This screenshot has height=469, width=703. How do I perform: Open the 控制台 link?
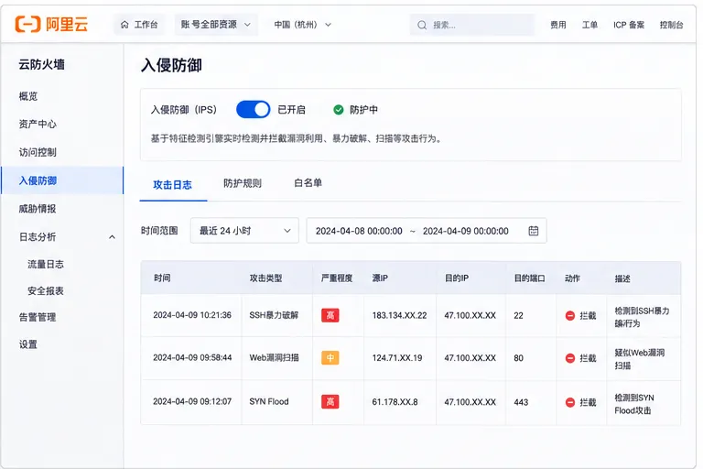(x=672, y=25)
